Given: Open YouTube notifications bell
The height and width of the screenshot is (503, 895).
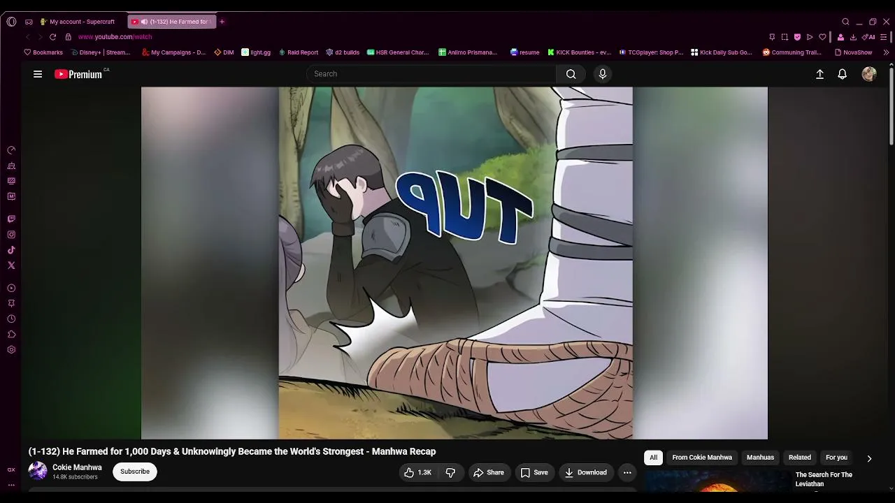Looking at the screenshot, I should coord(843,74).
